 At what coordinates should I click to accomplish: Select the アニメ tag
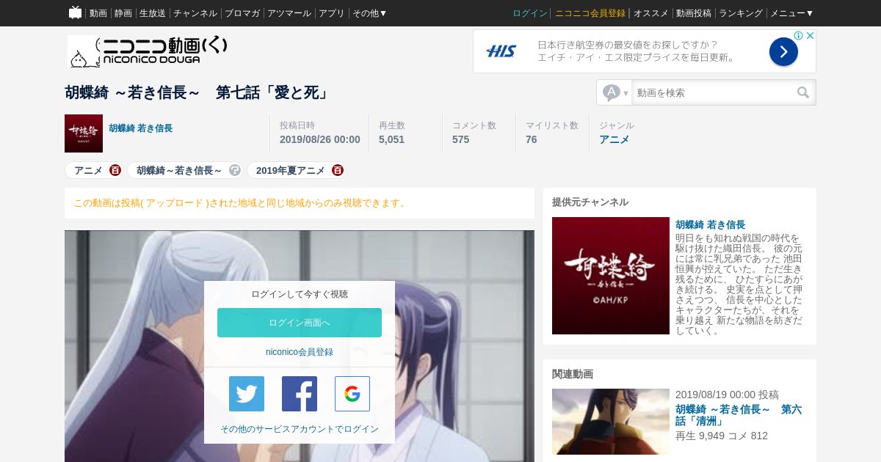click(x=88, y=170)
